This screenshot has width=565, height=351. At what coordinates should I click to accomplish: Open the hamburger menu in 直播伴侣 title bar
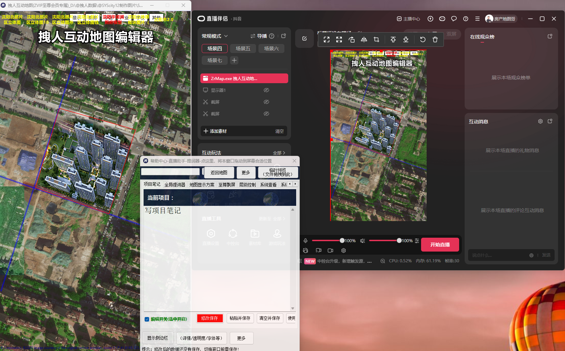[477, 19]
